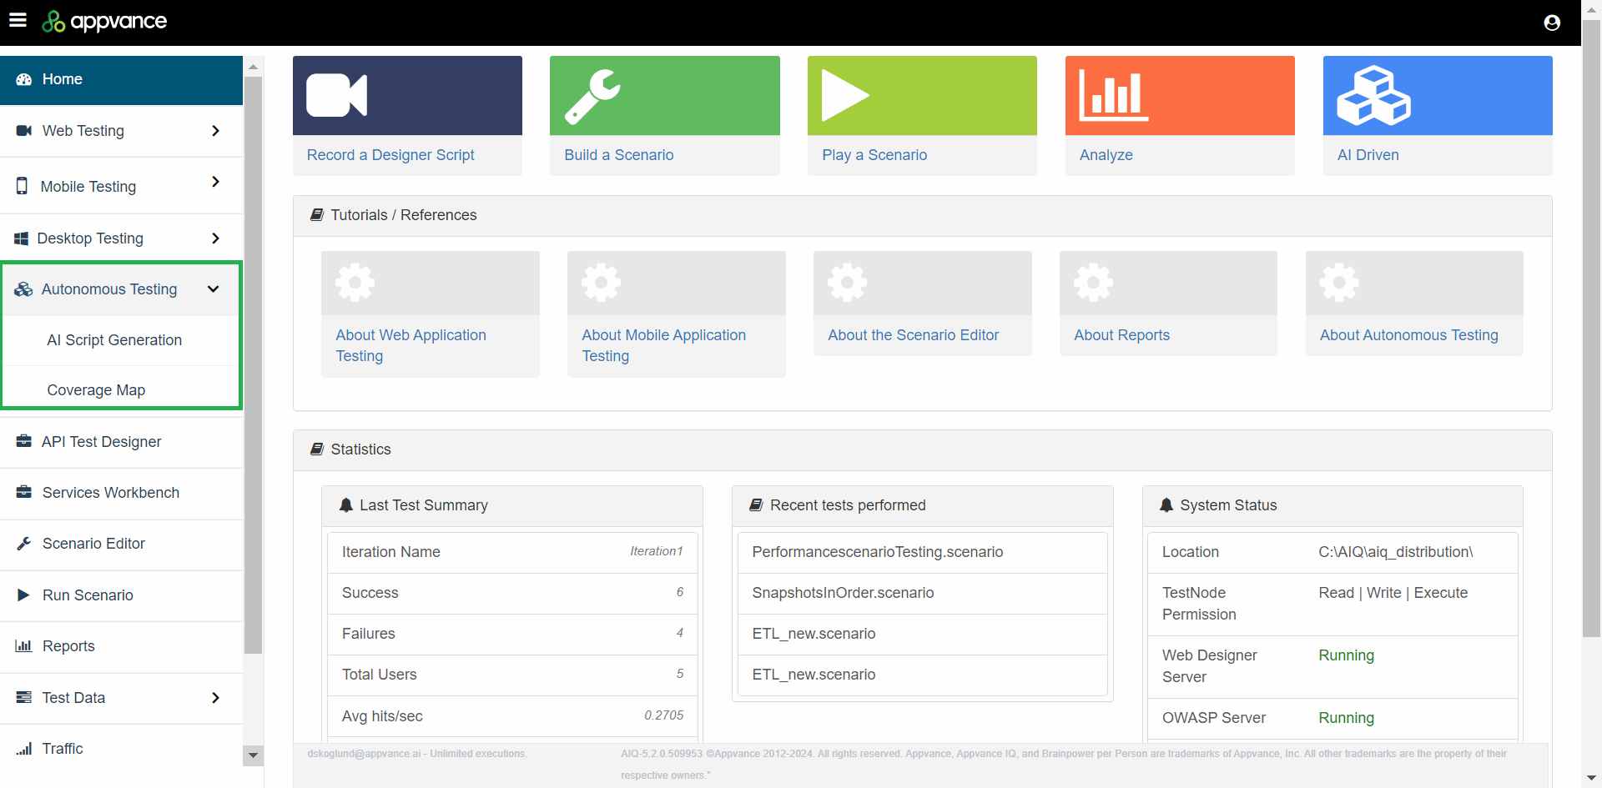
Task: Click gear icon above About the Scenario Editor
Action: point(847,283)
